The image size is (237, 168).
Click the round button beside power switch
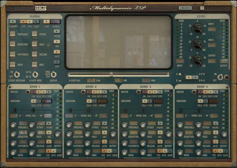tap(227, 77)
